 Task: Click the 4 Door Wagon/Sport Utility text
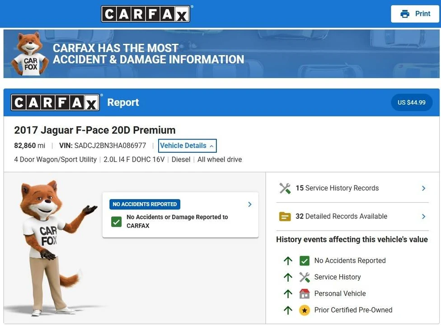(56, 159)
